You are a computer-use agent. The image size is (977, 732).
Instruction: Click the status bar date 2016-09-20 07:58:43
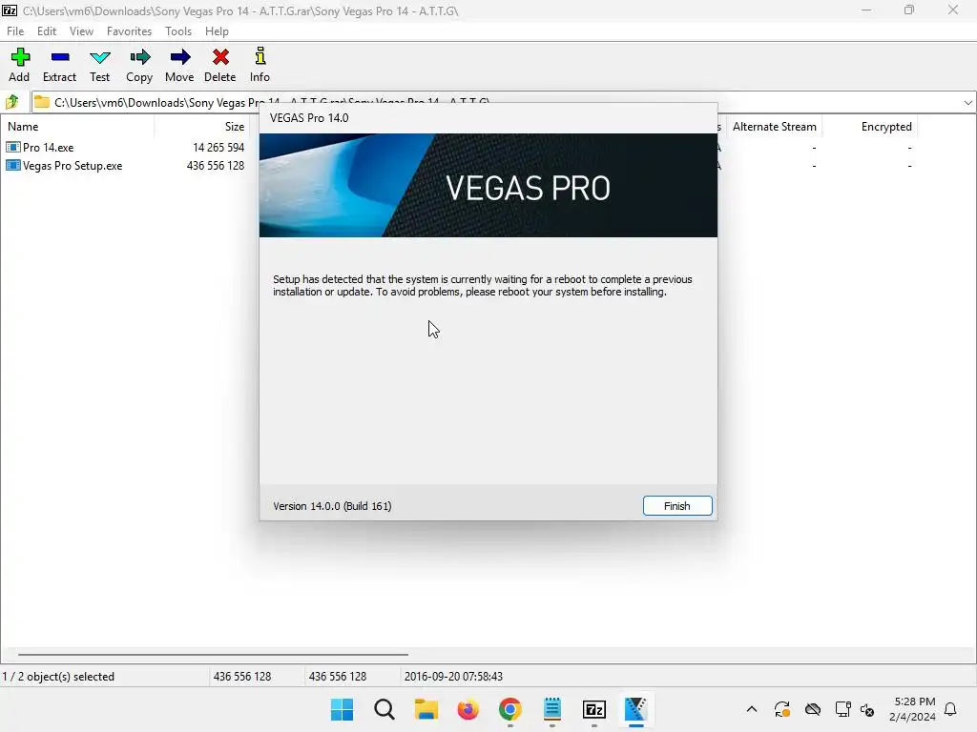(453, 677)
